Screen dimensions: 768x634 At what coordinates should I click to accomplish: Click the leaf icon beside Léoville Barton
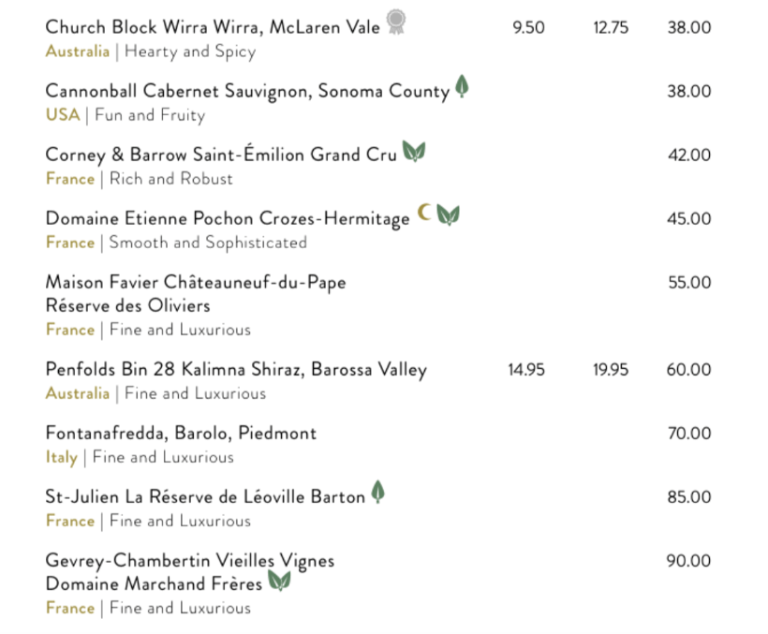pos(377,493)
